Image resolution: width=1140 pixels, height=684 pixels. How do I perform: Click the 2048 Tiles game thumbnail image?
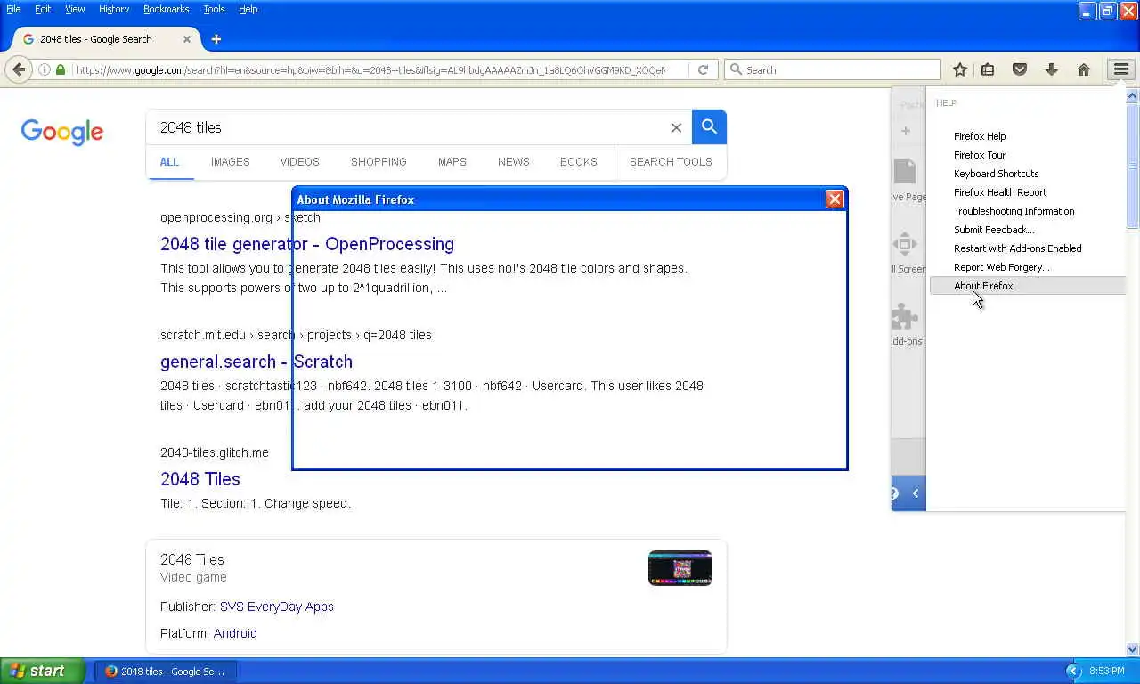point(680,568)
